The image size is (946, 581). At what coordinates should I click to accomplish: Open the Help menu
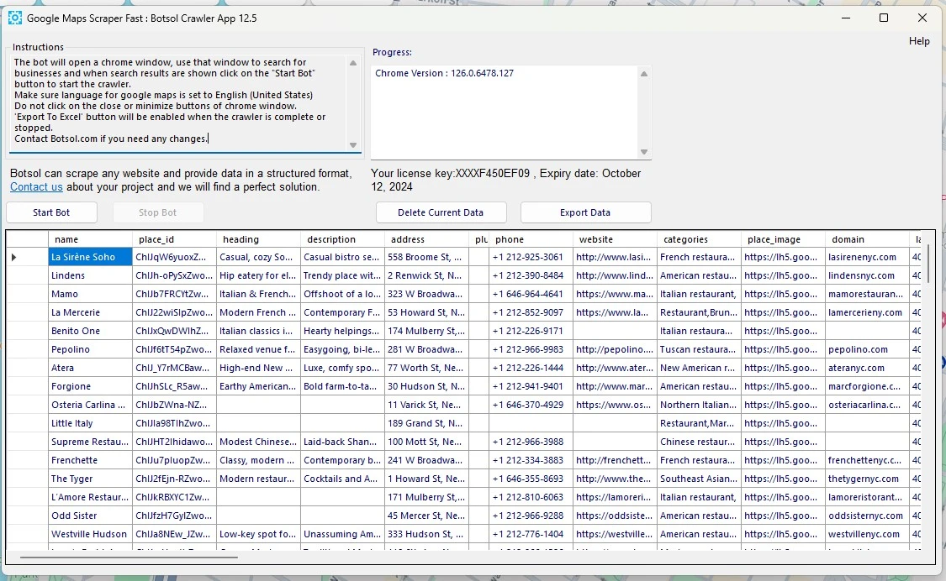point(919,41)
